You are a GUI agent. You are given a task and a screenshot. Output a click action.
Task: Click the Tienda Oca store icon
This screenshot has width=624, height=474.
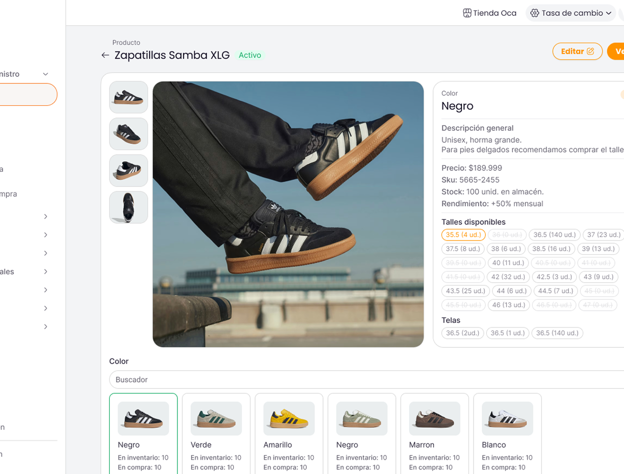(x=467, y=13)
